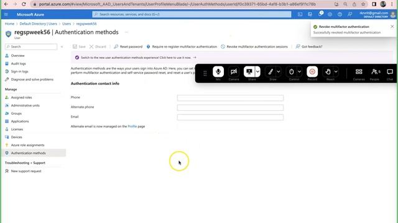
Task: Click the meeting toolbar drag handle
Action: point(205,73)
